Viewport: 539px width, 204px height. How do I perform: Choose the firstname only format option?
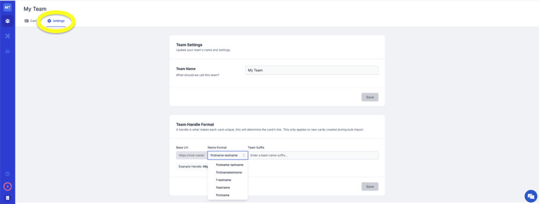click(x=222, y=195)
